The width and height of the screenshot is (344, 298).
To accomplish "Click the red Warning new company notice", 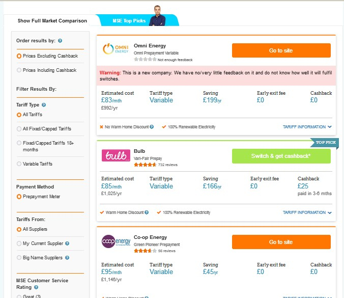I will click(x=216, y=75).
